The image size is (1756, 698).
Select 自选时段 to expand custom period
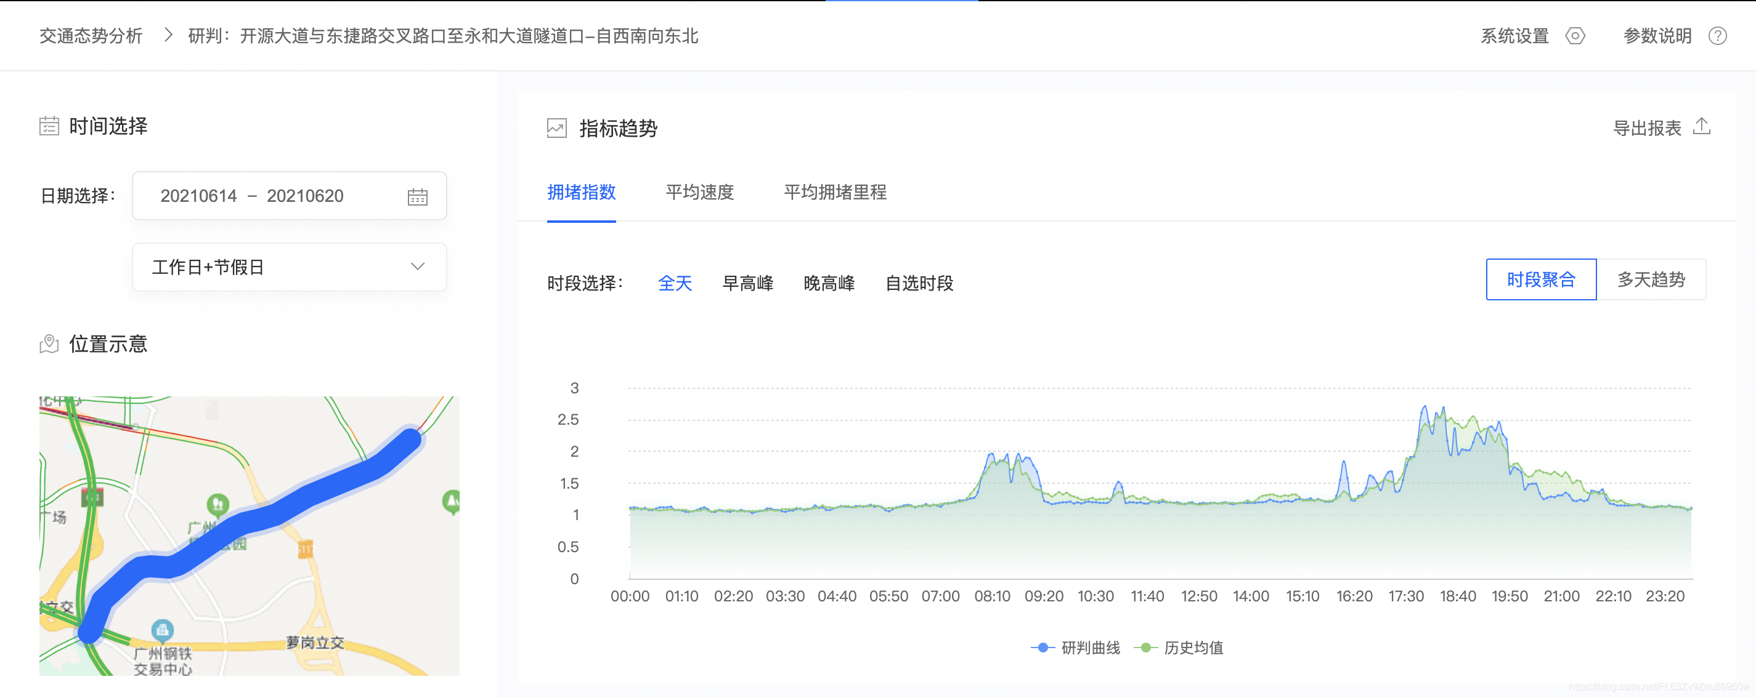click(x=919, y=283)
